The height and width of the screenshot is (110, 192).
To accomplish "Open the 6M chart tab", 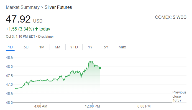I will (x=58, y=47).
